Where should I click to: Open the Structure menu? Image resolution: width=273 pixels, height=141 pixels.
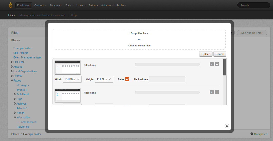pyautogui.click(x=56, y=5)
